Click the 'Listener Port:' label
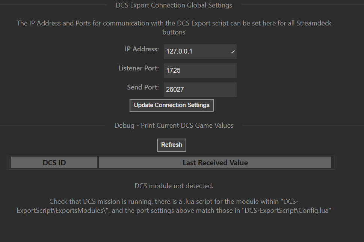 tap(139, 68)
